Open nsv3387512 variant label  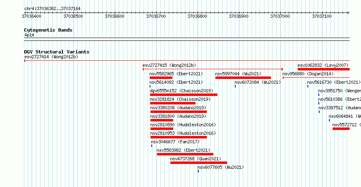coord(340,108)
